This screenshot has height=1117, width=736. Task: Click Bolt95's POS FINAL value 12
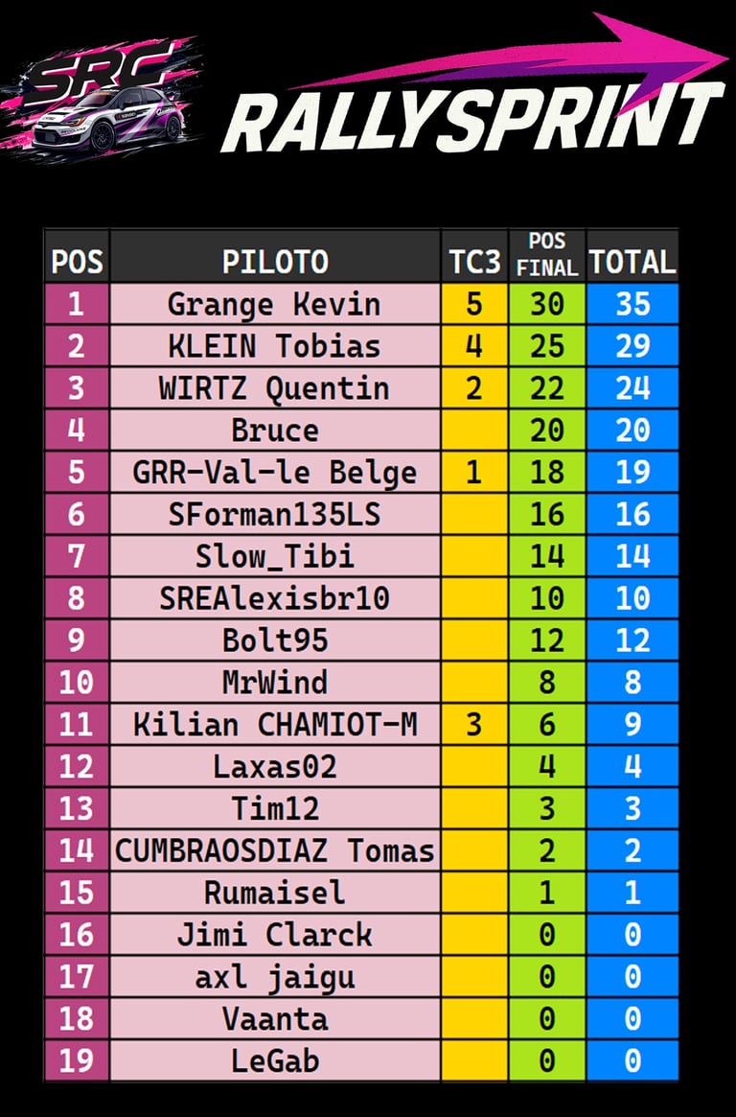[x=547, y=640]
